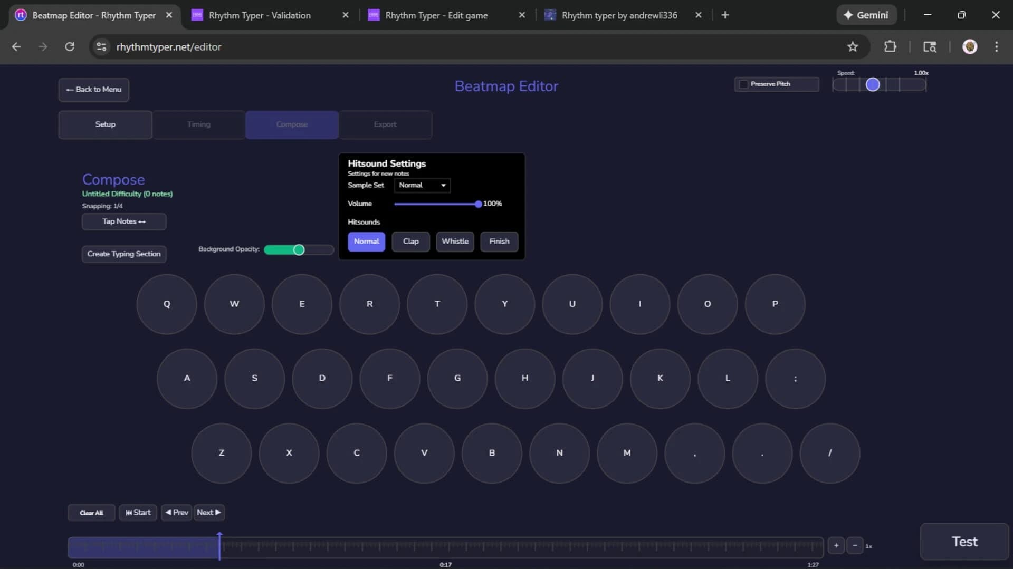Screen dimensions: 1013x569
Task: Click the timeline zoom in plus icon
Action: click(836, 546)
